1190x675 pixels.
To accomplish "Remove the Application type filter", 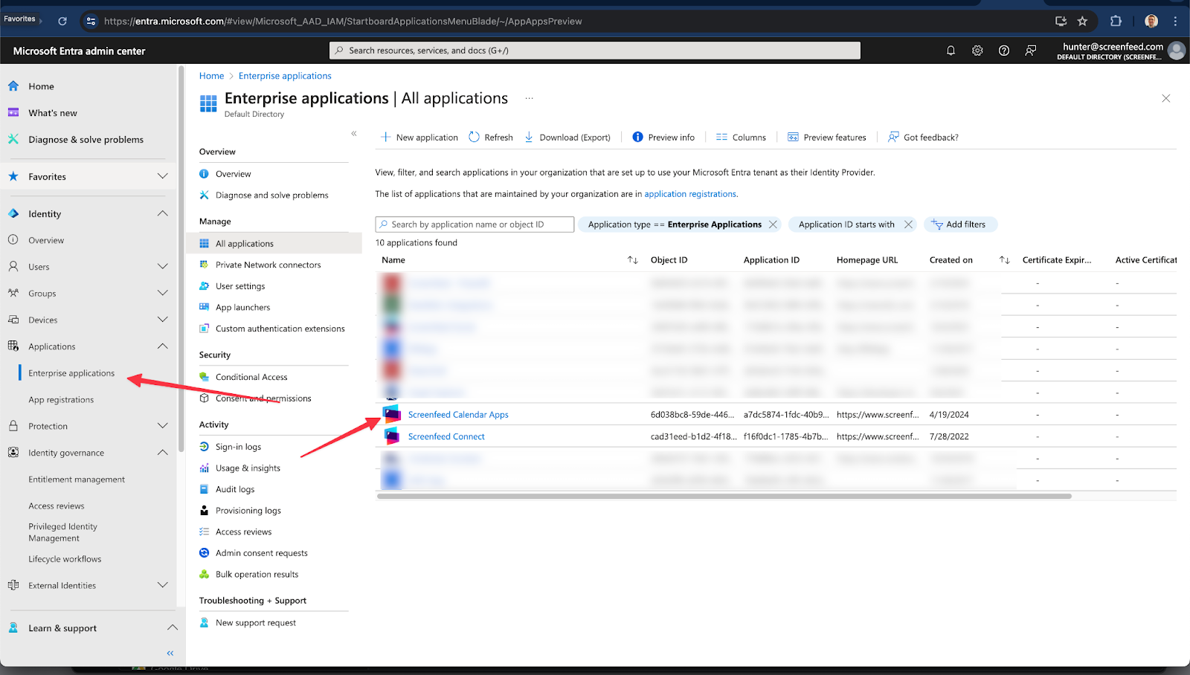I will (773, 225).
